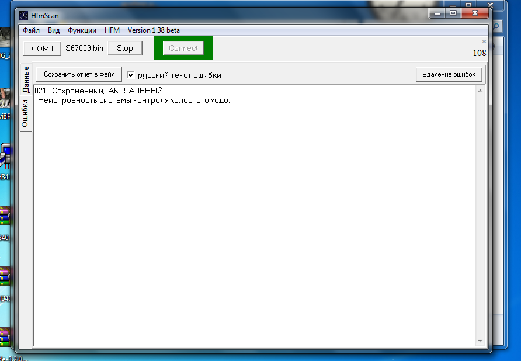521x361 pixels.
Task: Click the Version 1.38 beta menu item
Action: coord(154,30)
